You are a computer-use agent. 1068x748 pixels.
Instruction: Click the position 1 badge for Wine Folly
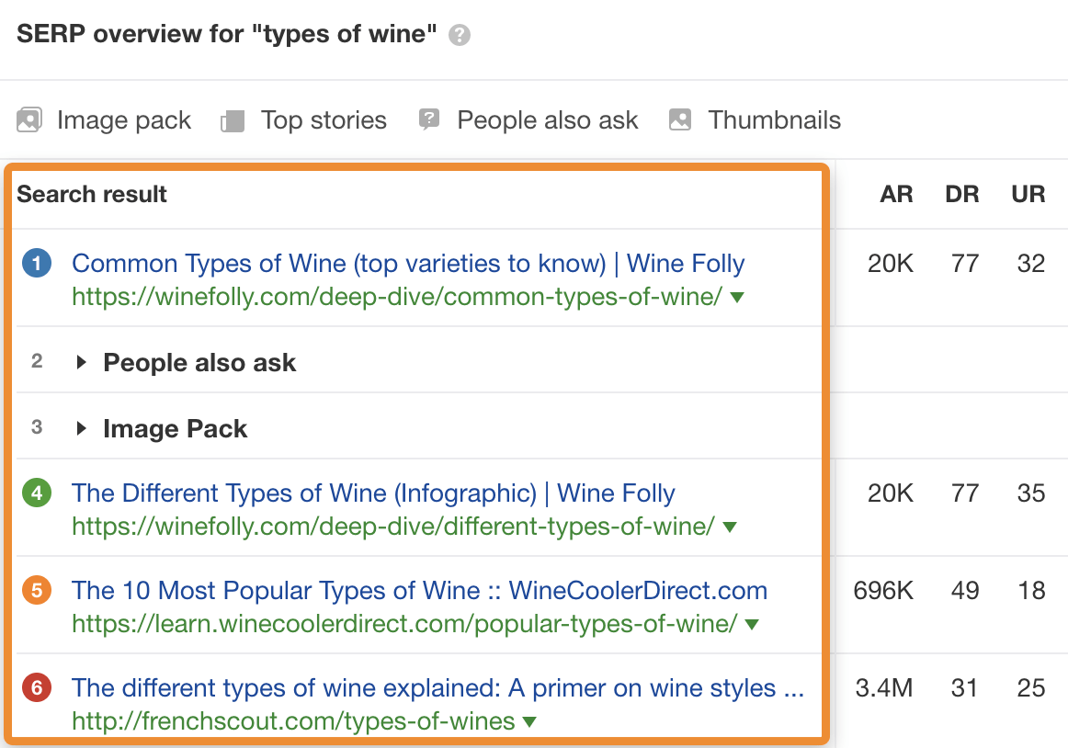point(36,263)
